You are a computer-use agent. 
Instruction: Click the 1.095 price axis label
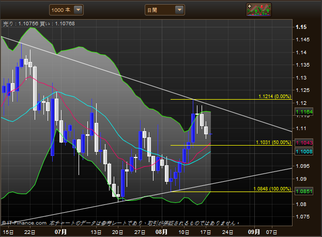(303, 166)
